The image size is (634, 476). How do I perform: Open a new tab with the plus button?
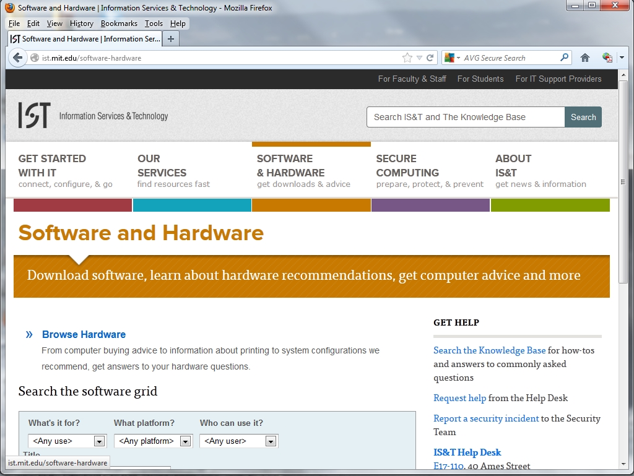(171, 38)
